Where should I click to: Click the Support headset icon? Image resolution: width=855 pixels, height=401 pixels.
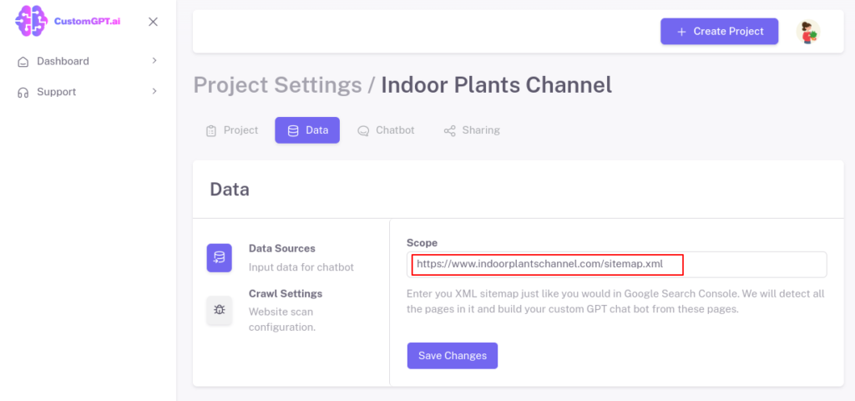pyautogui.click(x=23, y=92)
